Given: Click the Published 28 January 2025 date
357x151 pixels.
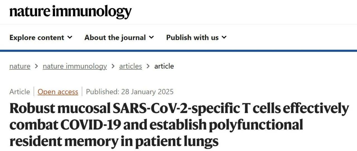Looking at the screenshot, I should click(130, 92).
